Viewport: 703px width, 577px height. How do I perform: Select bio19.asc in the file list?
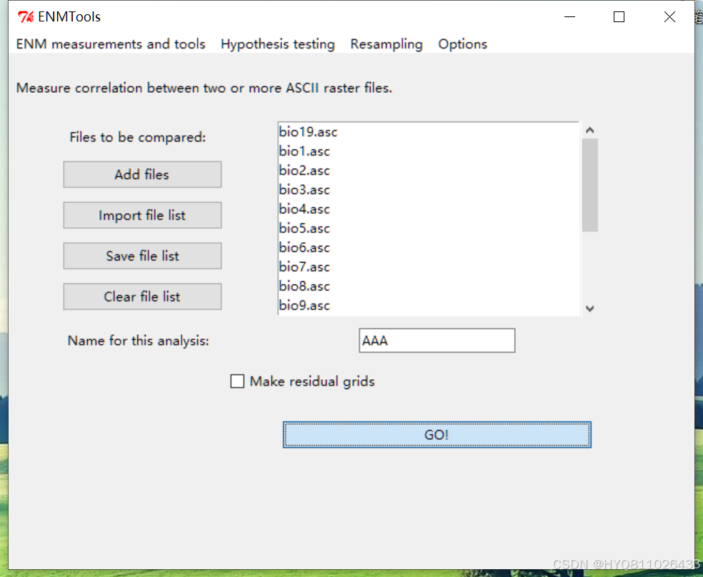[428, 132]
